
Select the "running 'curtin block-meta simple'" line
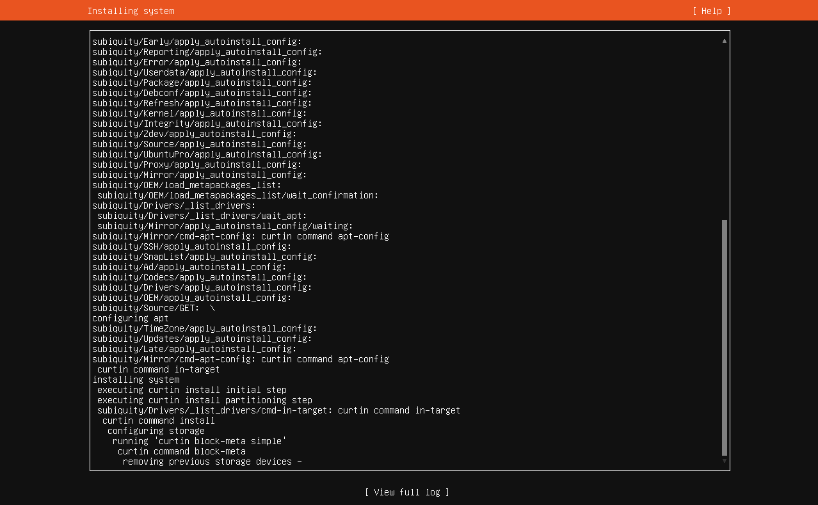[199, 441]
